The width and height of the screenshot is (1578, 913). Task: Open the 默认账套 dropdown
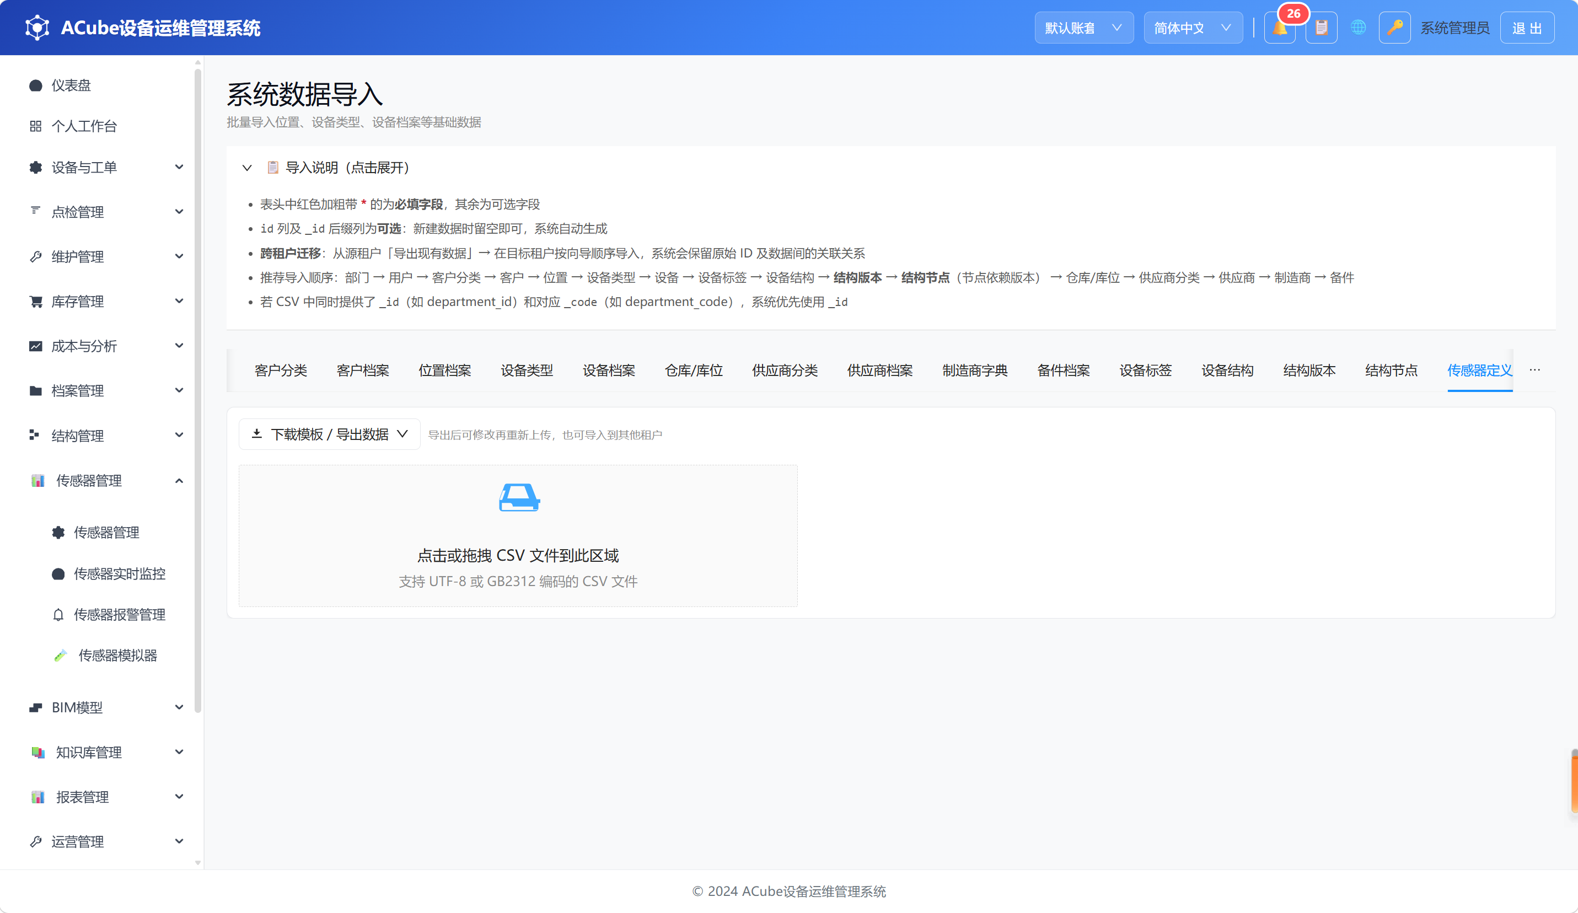(x=1083, y=28)
